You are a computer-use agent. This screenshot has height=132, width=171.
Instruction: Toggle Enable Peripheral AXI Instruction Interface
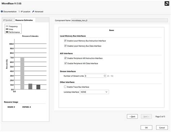click(x=65, y=58)
